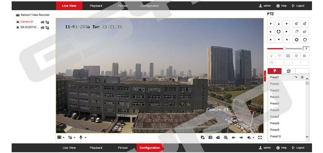The image size is (323, 153).
Task: Click the PTZ speed slider handle
Action: click(x=284, y=49)
